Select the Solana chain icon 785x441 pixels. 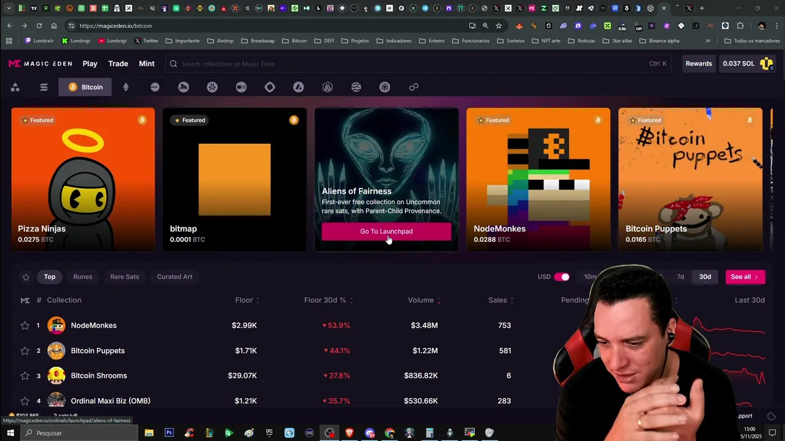coord(44,87)
